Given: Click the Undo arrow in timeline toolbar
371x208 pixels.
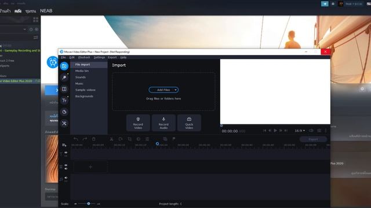Looking at the screenshot, I should [76, 139].
